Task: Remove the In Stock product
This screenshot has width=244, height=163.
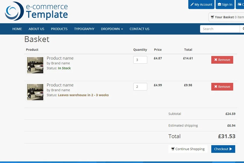Action: point(222,60)
